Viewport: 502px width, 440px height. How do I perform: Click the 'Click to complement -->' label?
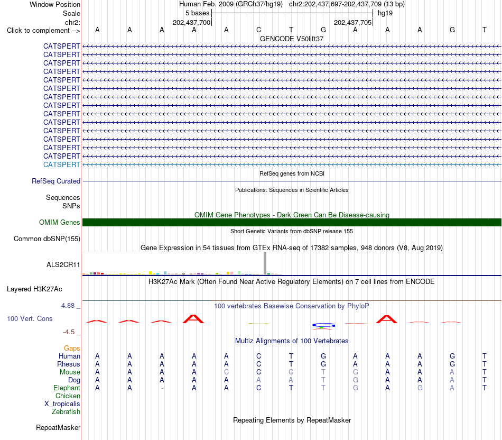43,31
